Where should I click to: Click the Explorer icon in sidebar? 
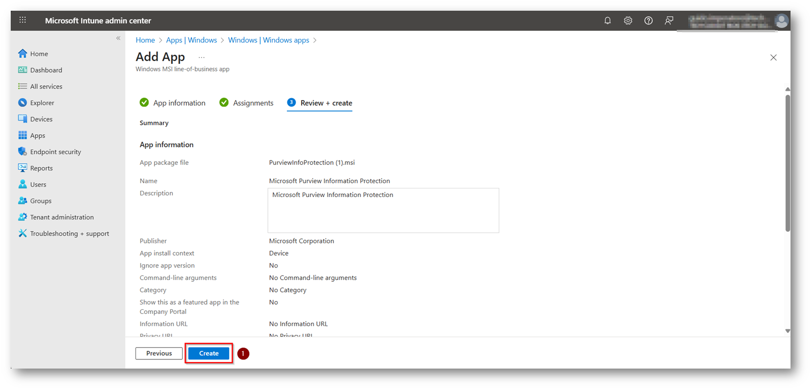(22, 103)
